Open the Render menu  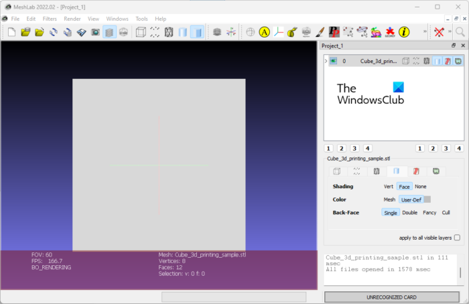(x=72, y=19)
